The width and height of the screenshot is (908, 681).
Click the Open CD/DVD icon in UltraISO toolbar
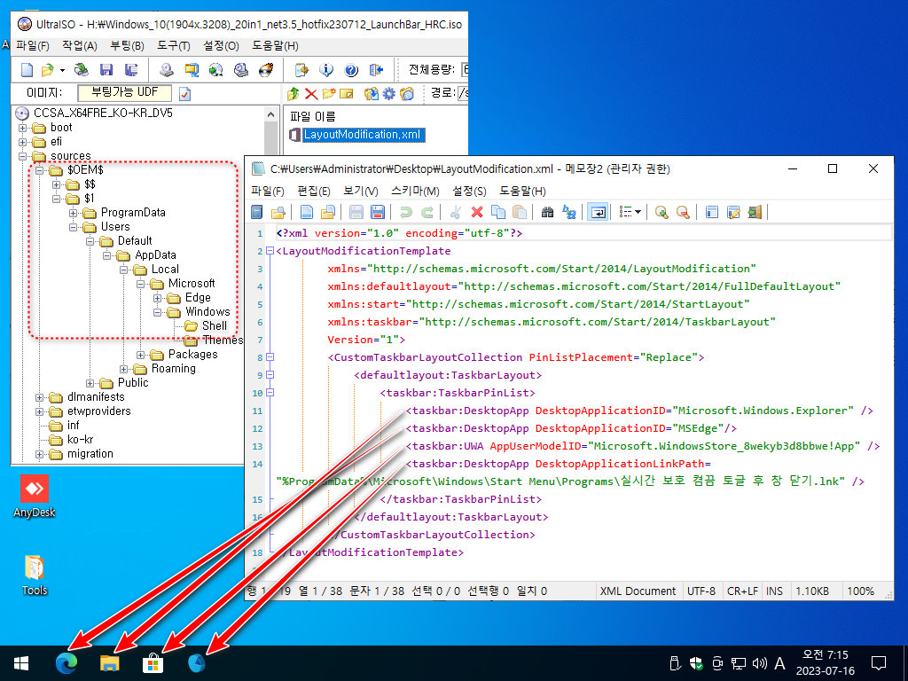point(81,70)
